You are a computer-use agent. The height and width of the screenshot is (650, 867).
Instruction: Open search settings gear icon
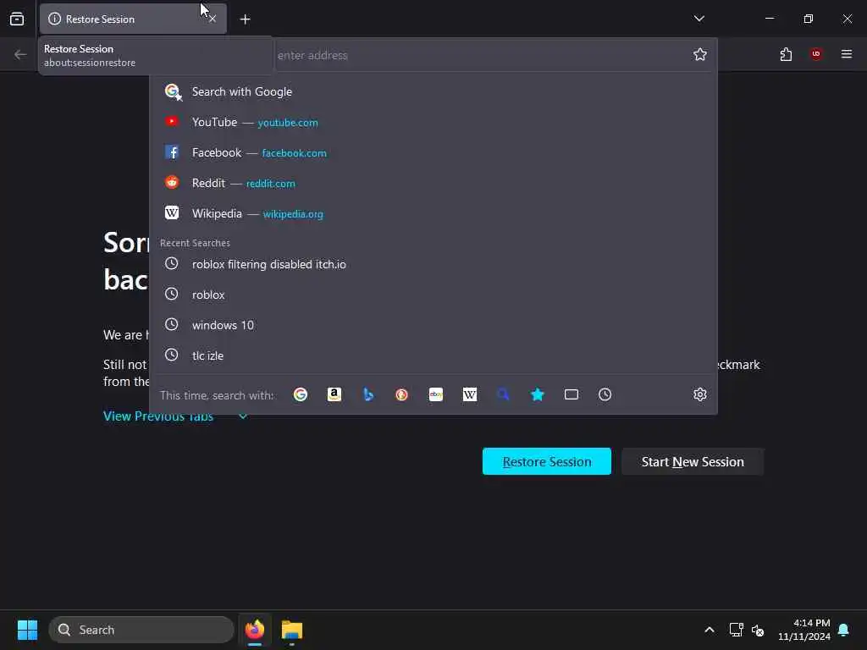pyautogui.click(x=700, y=394)
